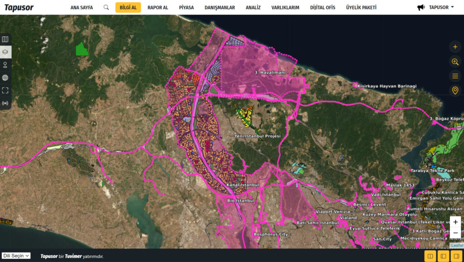Click the Kisirkaya Hayvan Barinagi label
464x262 pixels.
pos(387,86)
